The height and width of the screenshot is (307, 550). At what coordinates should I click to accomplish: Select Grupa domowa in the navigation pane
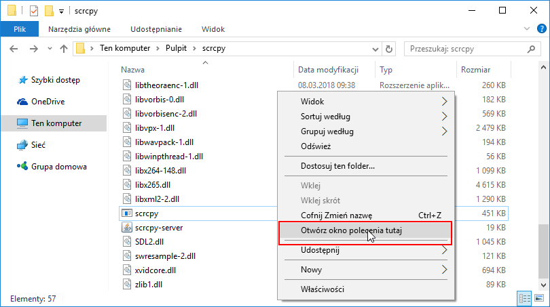click(58, 167)
